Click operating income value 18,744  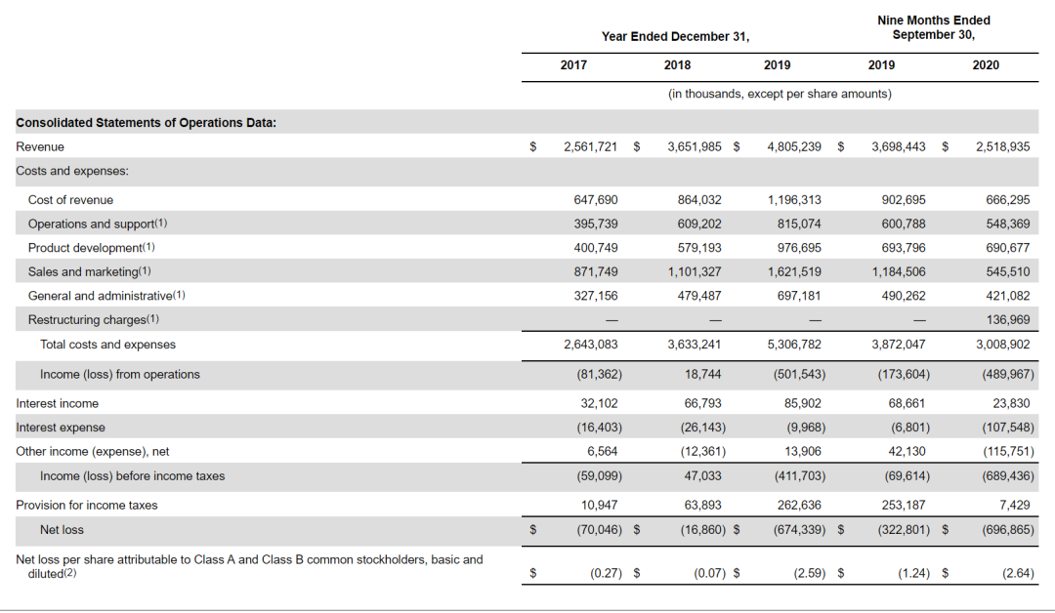click(702, 375)
